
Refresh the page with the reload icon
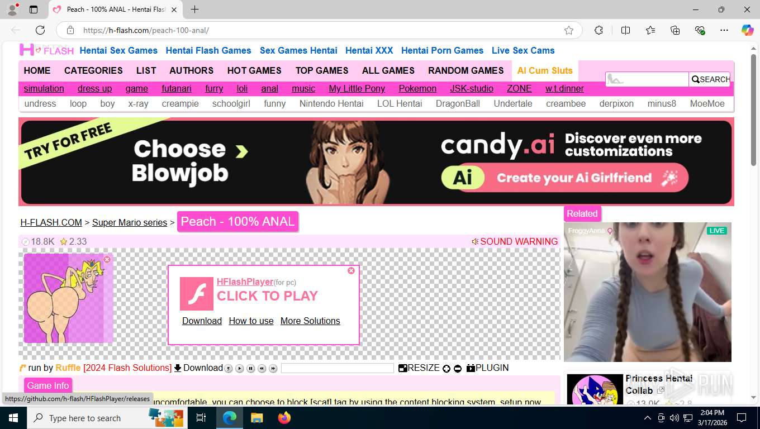click(40, 30)
